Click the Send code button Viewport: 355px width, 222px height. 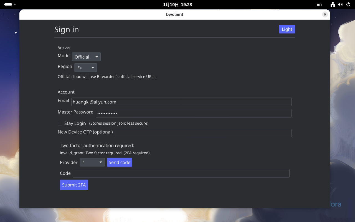(120, 162)
